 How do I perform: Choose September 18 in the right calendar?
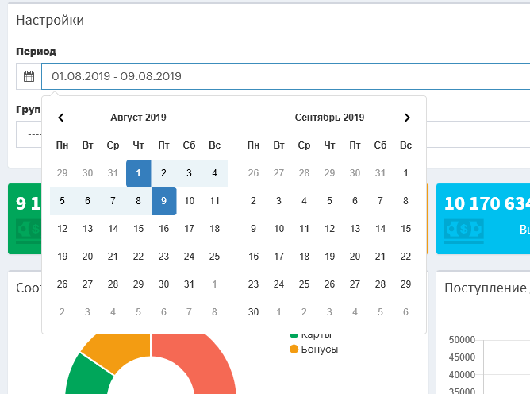(x=304, y=257)
